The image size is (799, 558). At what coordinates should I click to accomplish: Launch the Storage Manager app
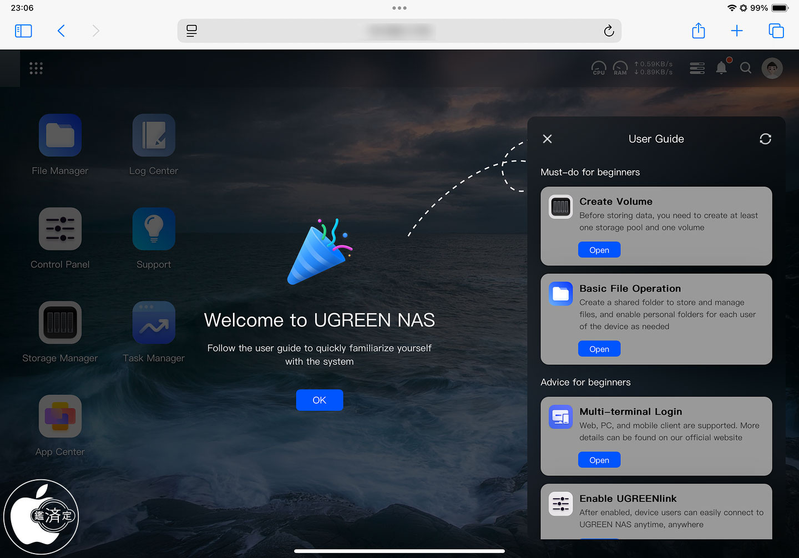point(60,323)
